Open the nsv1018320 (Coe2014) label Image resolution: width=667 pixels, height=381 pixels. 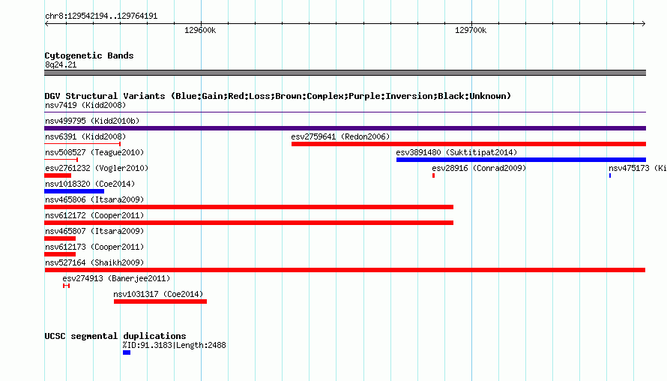[90, 184]
